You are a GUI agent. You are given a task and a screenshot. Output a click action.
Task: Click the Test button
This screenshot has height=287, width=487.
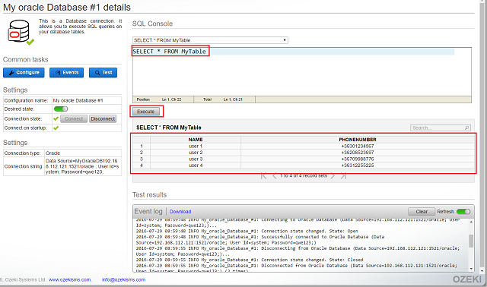click(x=103, y=73)
